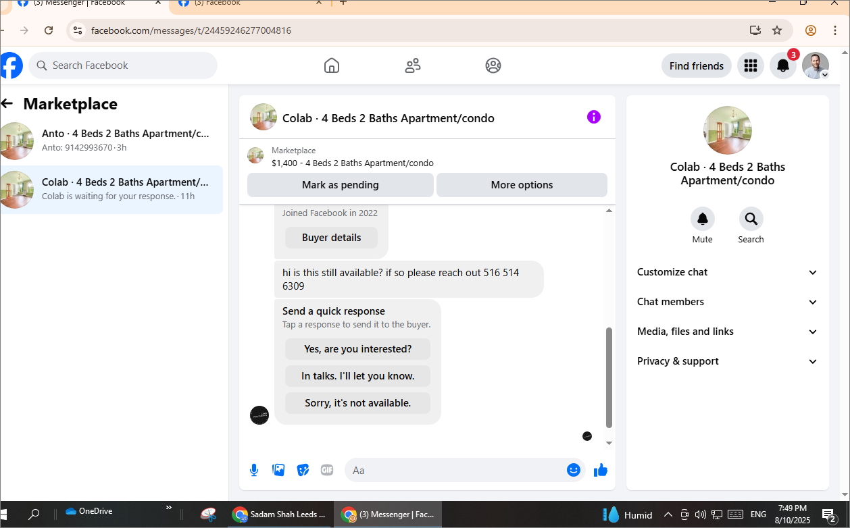Click the chat scrollbar thumb
The height and width of the screenshot is (528, 850).
(609, 377)
